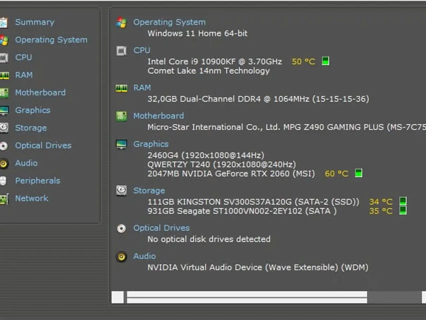Click the speaker icon beside Audio heading
The image size is (426, 320).
tap(121, 257)
